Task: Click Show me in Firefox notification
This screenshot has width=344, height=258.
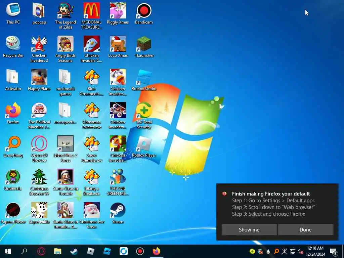Action: [x=249, y=230]
